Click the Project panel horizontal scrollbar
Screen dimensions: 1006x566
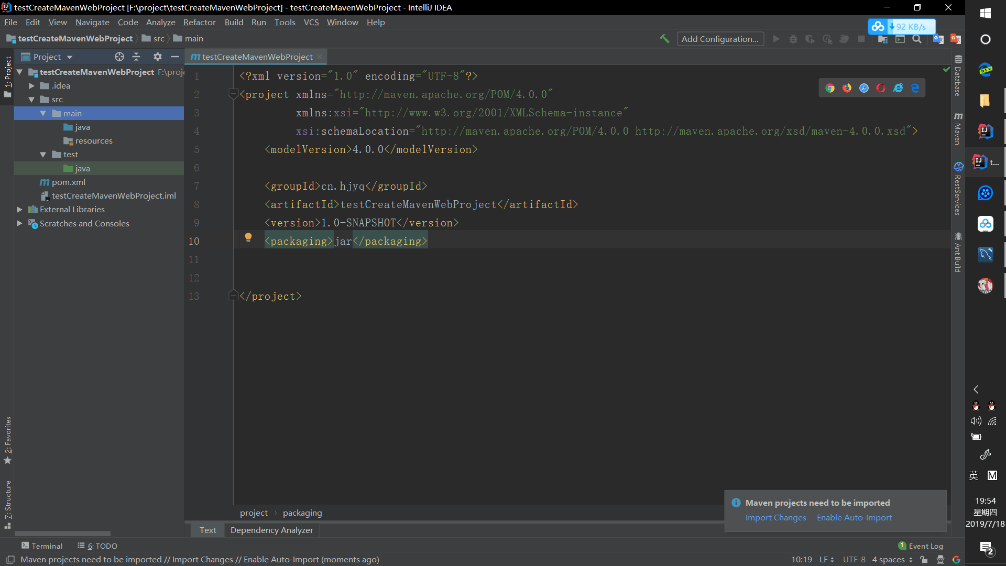tap(63, 534)
